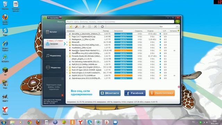
Task: Open Recycle Bin on desktop
Action: point(5,6)
